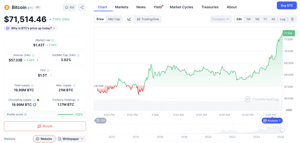Click Vol/Mkt Cap (24h) info icon

[x=78, y=55]
